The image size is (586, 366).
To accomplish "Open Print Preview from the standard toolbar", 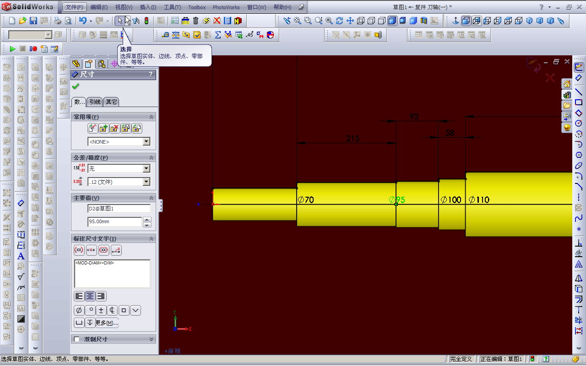I will 68,21.
